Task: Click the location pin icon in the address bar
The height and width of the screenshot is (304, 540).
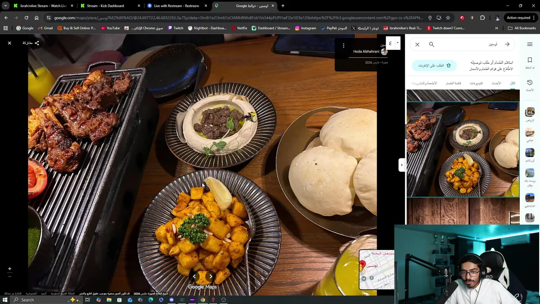Action: coord(430,18)
